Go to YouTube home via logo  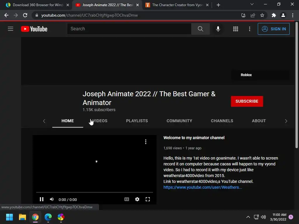(x=34, y=29)
